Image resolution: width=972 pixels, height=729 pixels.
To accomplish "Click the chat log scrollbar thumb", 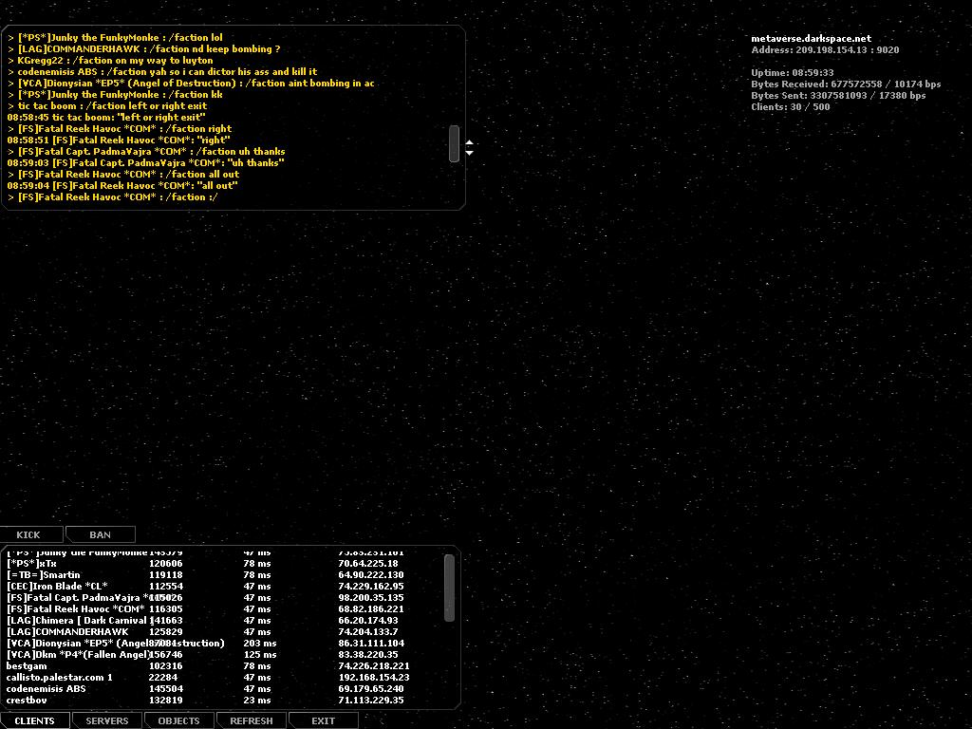I will (455, 143).
